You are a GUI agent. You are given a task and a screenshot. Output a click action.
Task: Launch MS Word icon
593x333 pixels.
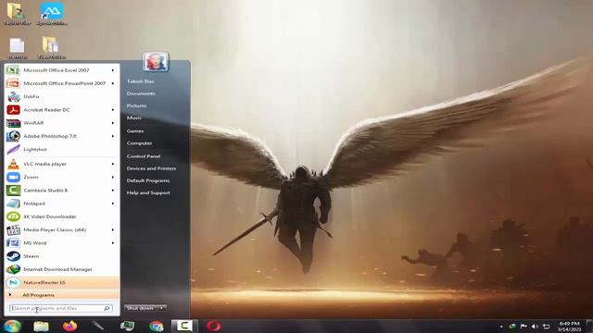13,243
